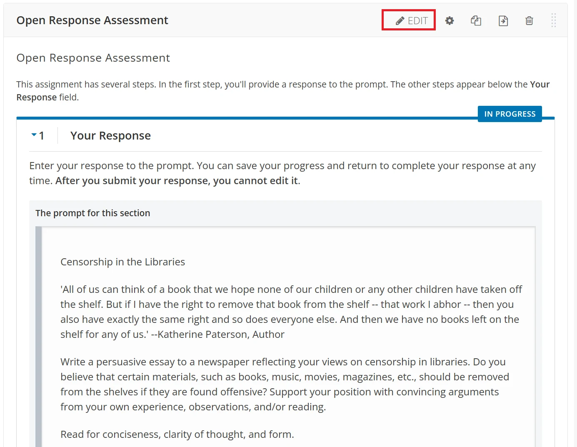Viewport: 577px width, 447px height.
Task: Click the "Write a persuasive essay" paragraph
Action: (x=285, y=384)
